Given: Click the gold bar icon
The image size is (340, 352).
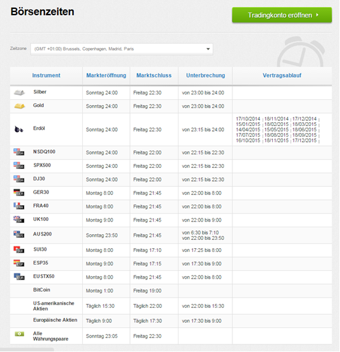Looking at the screenshot, I should pyautogui.click(x=20, y=106).
